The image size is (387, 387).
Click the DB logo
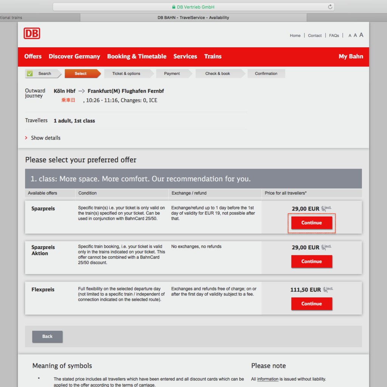(32, 33)
